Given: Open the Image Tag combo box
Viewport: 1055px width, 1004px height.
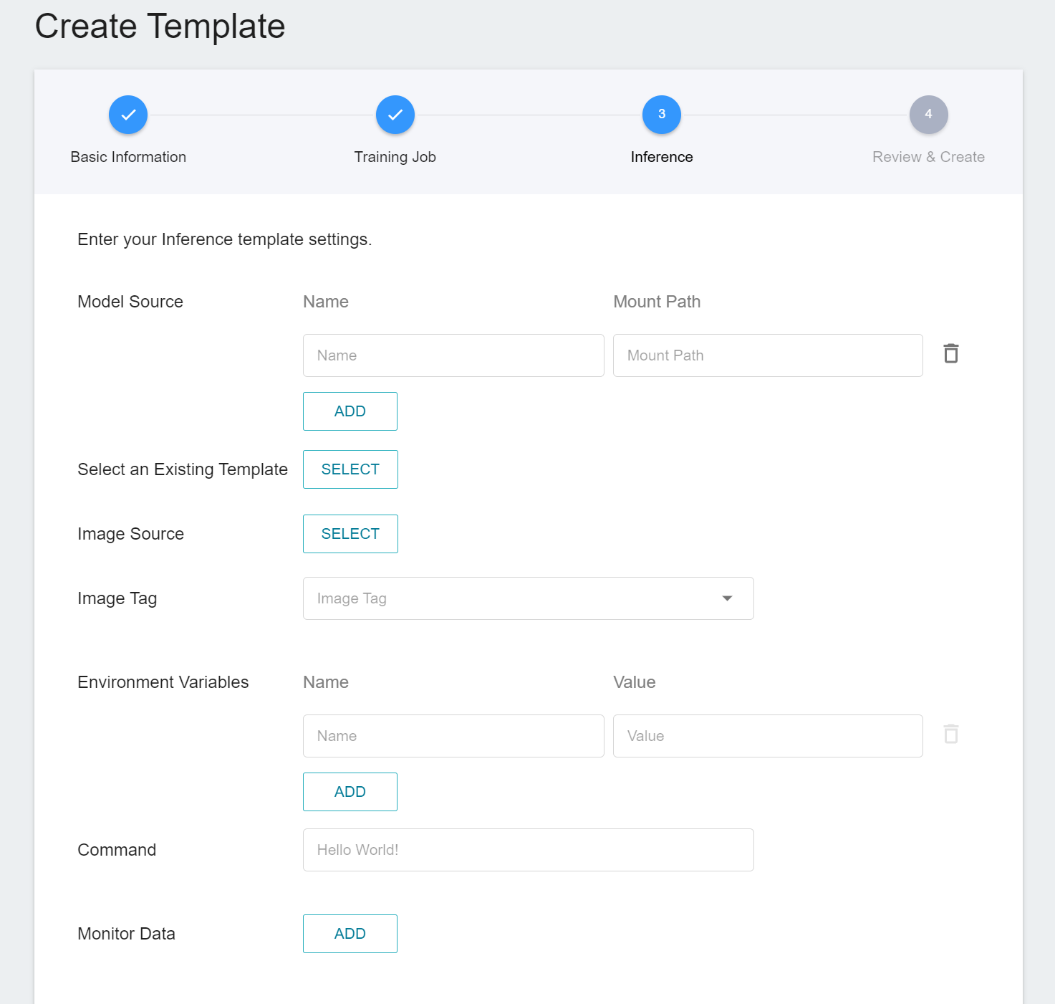Looking at the screenshot, I should click(529, 598).
